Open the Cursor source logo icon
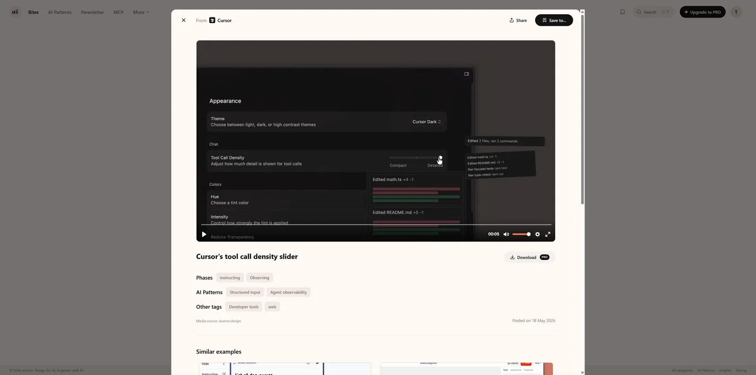Viewport: 756px width, 375px height. tap(212, 20)
